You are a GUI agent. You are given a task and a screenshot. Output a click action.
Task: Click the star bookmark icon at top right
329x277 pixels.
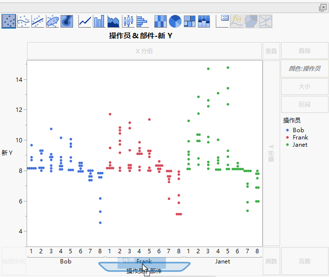coord(323,8)
